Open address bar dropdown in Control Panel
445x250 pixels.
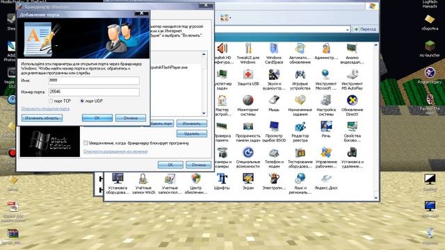(x=348, y=29)
